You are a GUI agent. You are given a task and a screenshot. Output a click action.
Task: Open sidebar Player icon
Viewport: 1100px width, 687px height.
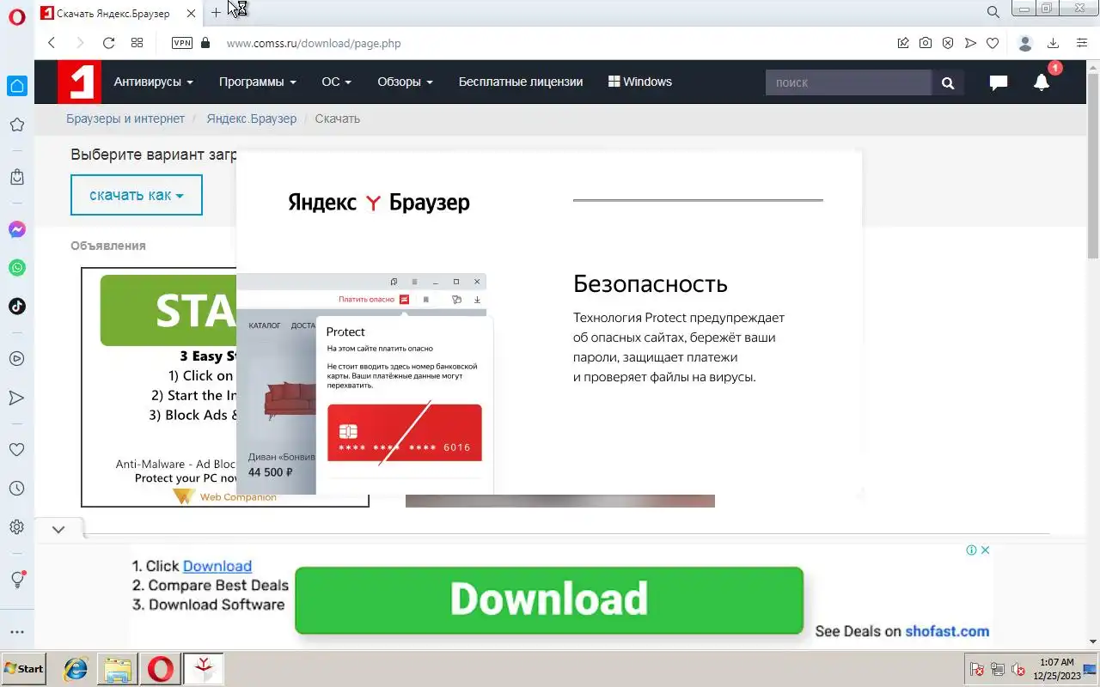coord(17,359)
